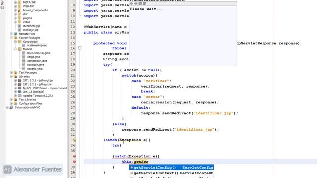
Task: Click the srvUsuario.java file icon
Action: 24,45
